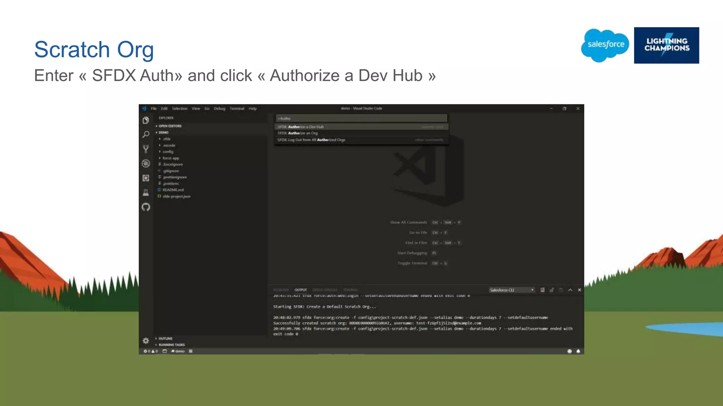Expand the force-app folder
The image size is (723, 406).
pos(211,158)
